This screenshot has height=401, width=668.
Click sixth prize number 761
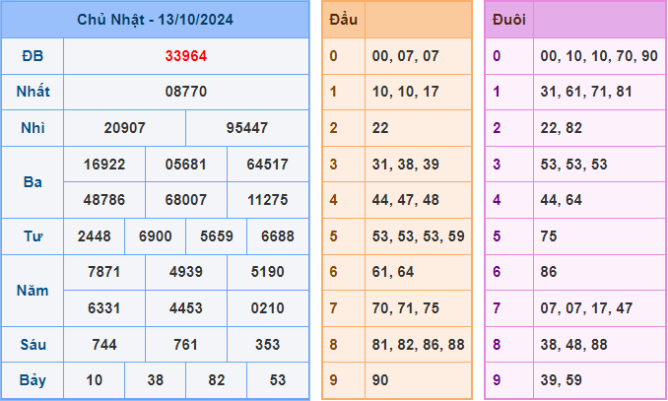tap(186, 345)
